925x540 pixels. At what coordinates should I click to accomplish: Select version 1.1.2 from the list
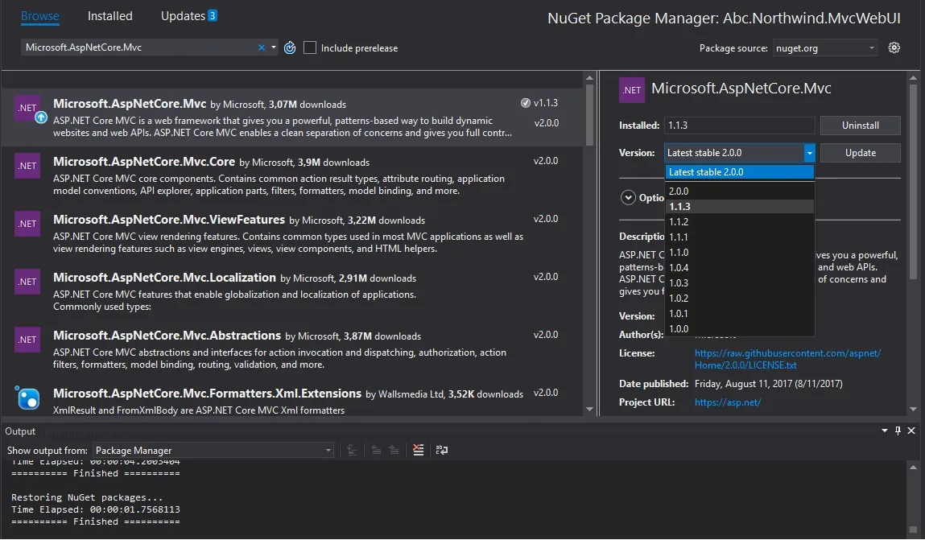point(679,222)
